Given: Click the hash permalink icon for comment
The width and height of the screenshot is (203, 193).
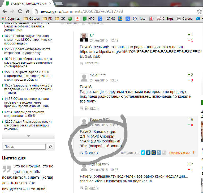Looking at the screenshot, I should (164, 153).
